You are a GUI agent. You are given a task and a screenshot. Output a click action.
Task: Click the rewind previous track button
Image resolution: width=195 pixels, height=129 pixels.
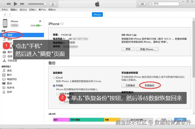[8, 4]
